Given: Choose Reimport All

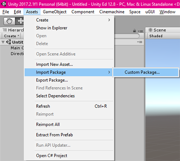Looking at the screenshot, I should tap(69, 125).
